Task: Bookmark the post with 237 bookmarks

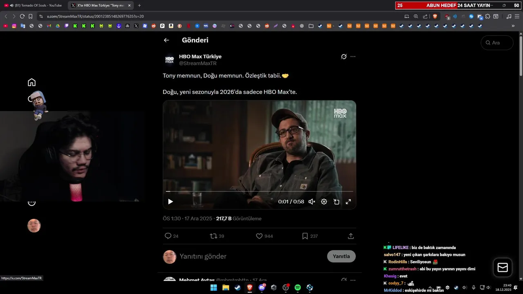Action: point(310,236)
